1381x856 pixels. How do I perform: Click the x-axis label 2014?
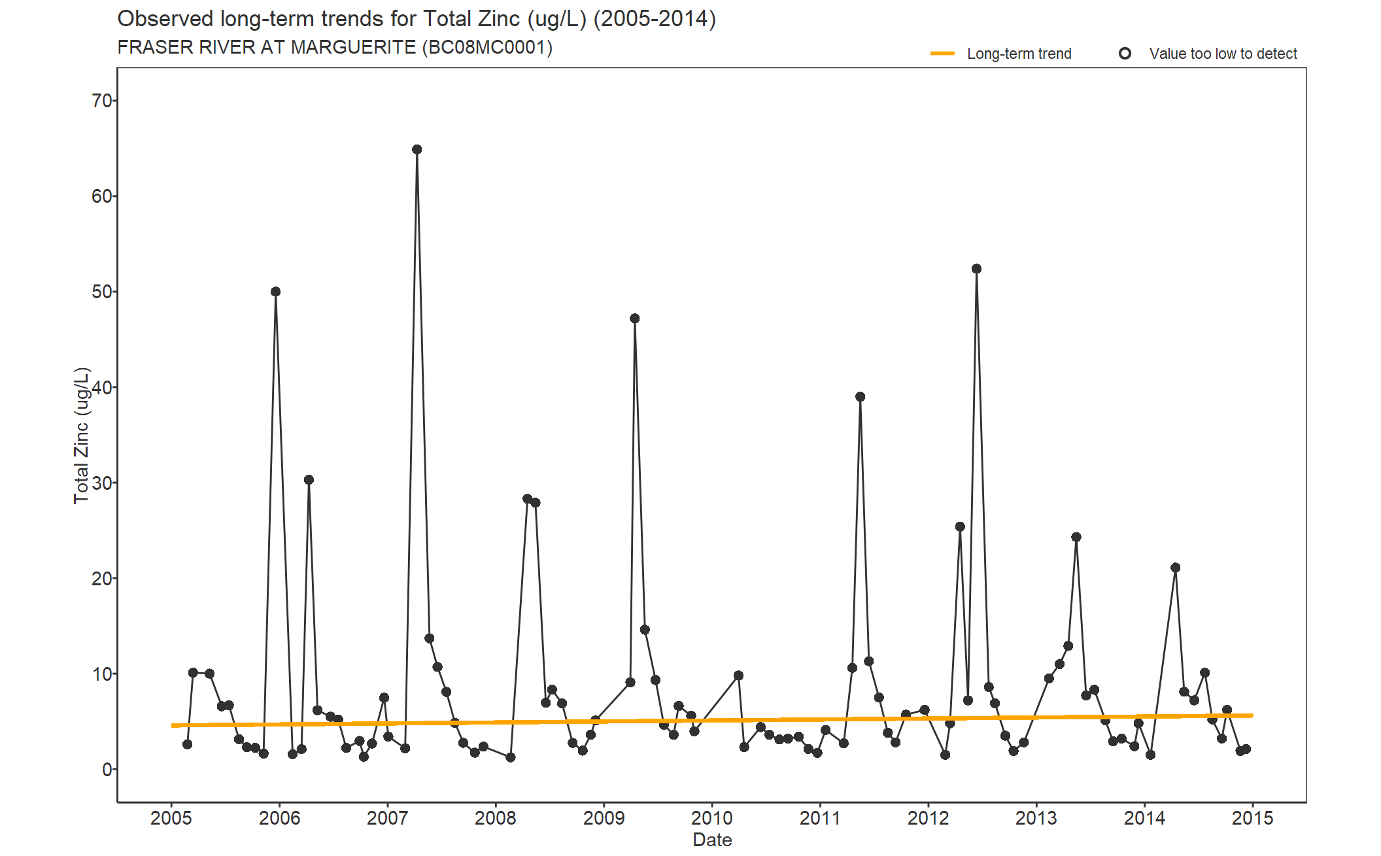1144,818
